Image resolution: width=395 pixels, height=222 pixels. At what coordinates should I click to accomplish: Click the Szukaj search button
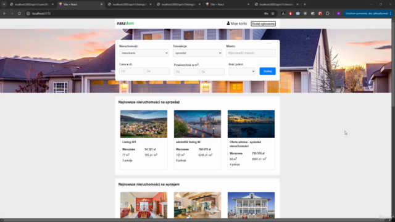pyautogui.click(x=267, y=72)
